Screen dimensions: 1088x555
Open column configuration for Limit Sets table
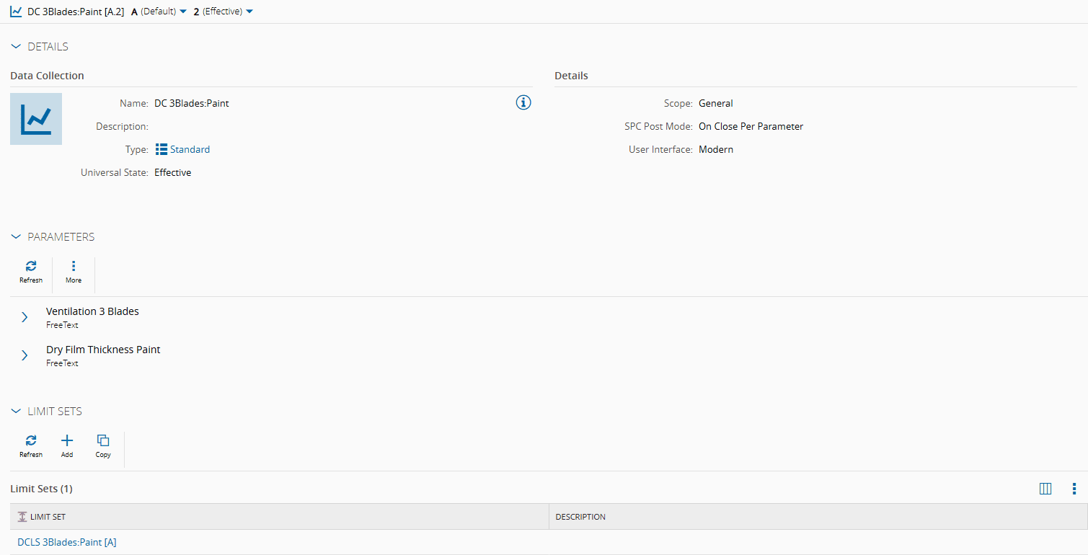[1045, 489]
